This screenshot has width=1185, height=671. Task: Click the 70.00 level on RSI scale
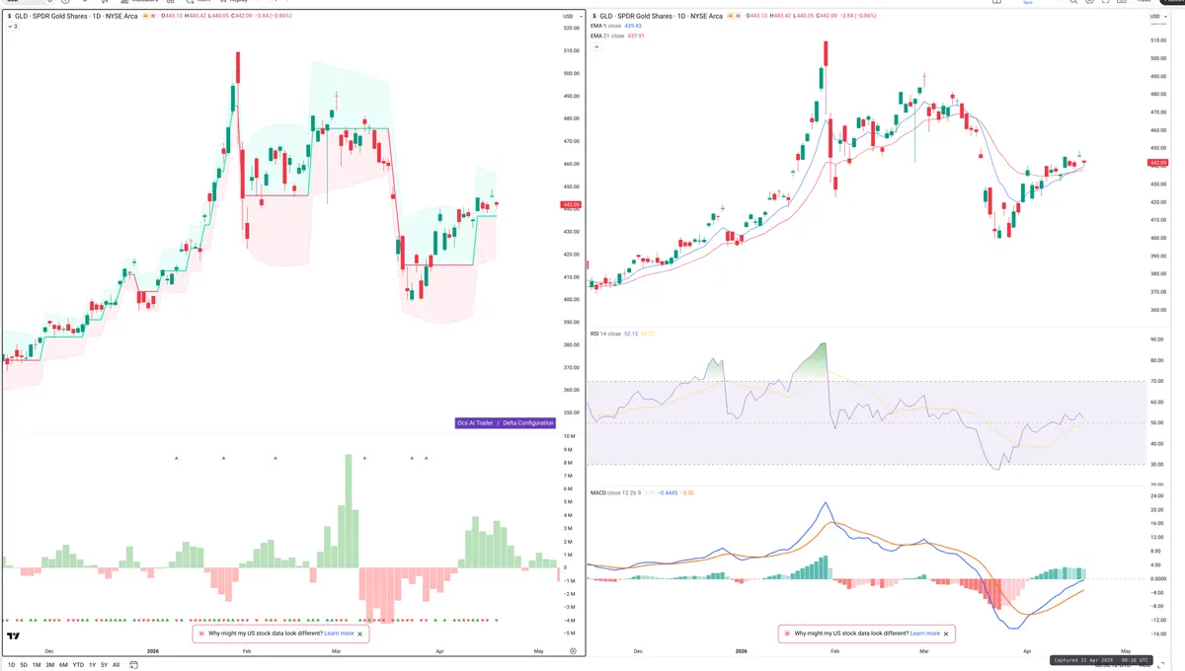(x=1157, y=381)
